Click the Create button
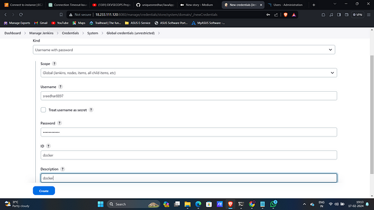 [44, 191]
